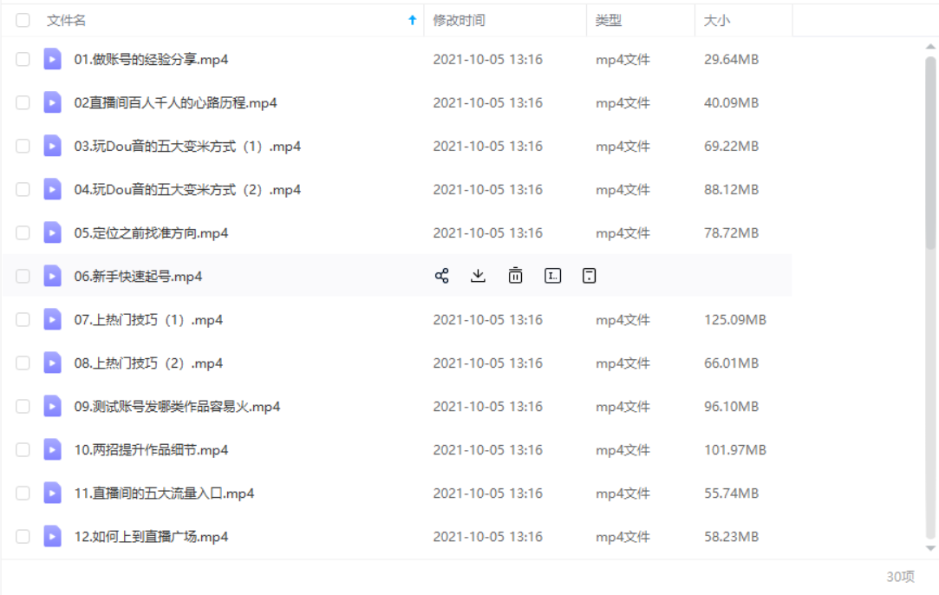Click size value 96.10MB
The image size is (939, 595).
pyautogui.click(x=731, y=406)
